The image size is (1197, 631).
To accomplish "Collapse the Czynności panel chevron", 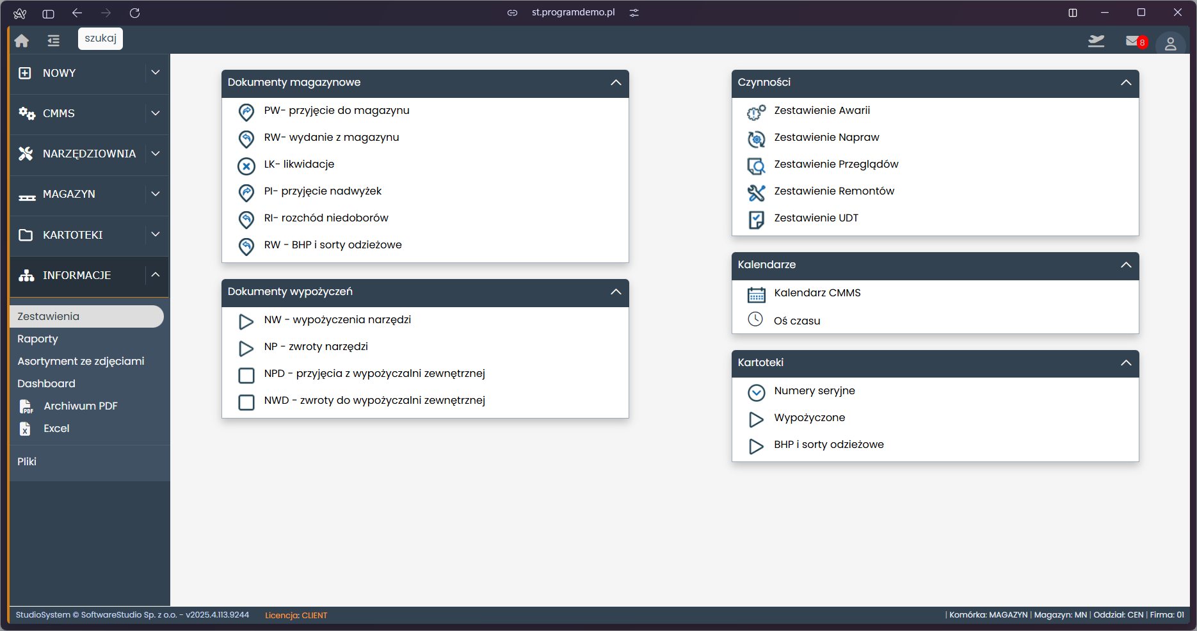I will click(x=1126, y=83).
